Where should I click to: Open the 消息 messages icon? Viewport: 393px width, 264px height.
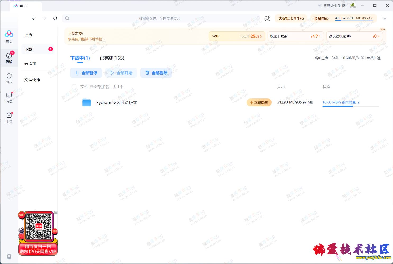click(9, 98)
